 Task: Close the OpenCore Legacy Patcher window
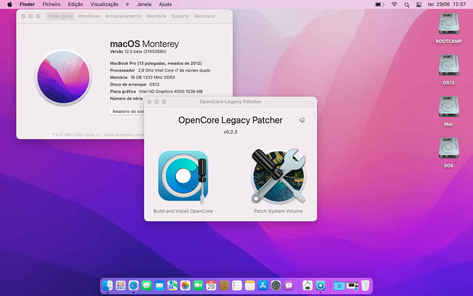[x=149, y=102]
